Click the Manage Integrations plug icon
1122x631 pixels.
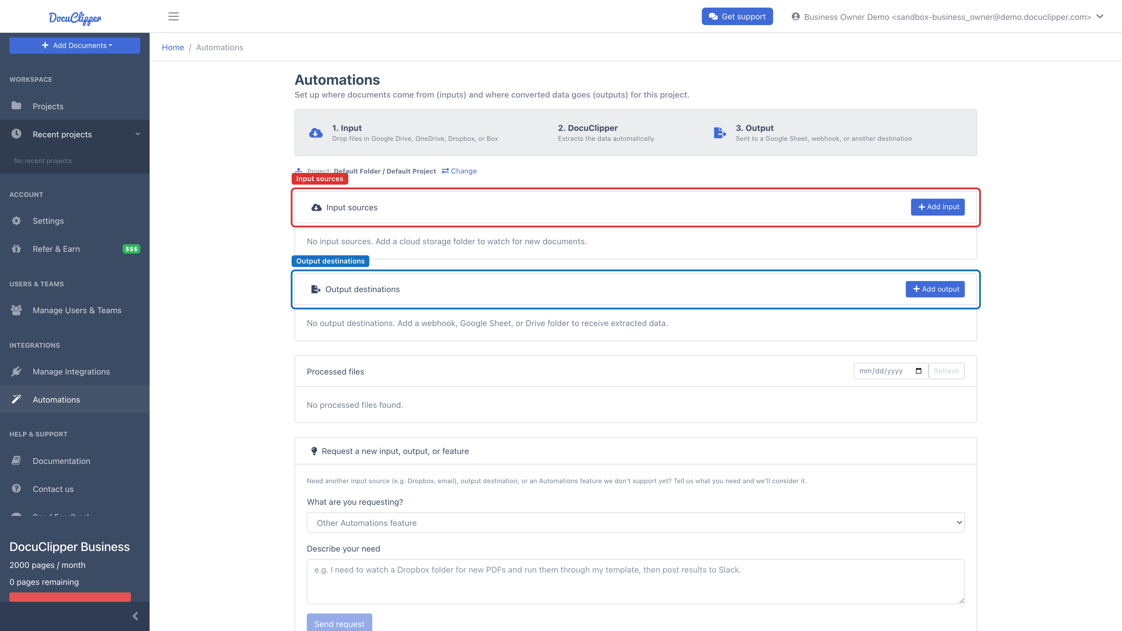tap(16, 372)
